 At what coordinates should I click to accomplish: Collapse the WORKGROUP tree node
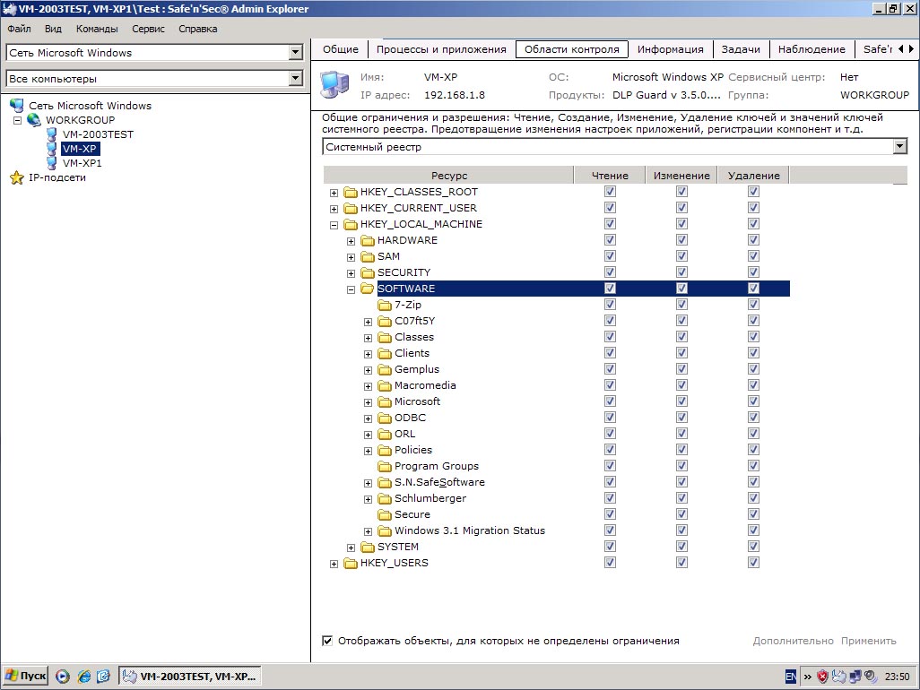(18, 120)
